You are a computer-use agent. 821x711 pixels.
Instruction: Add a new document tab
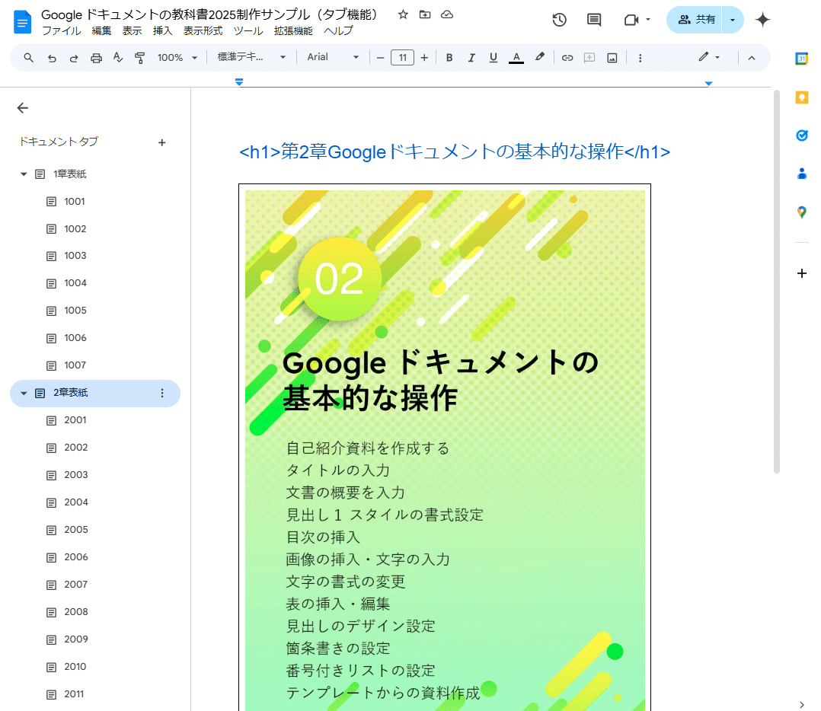(x=161, y=142)
